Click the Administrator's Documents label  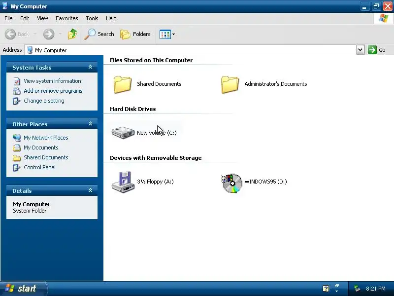point(276,84)
